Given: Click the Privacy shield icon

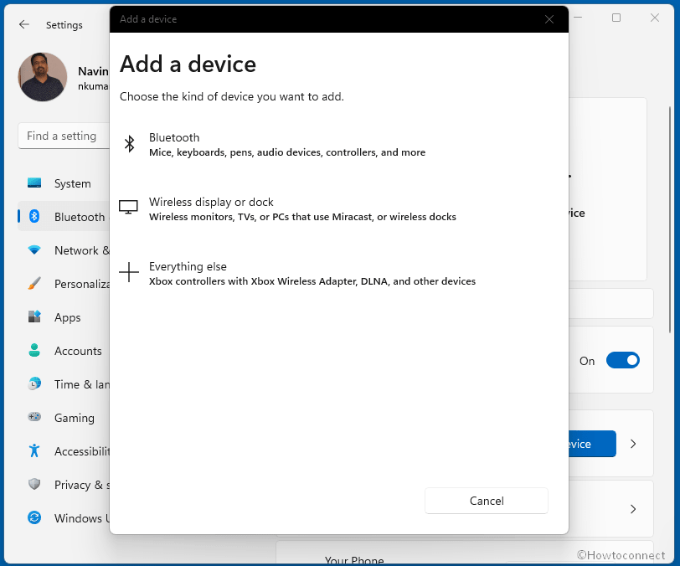Looking at the screenshot, I should pos(34,484).
